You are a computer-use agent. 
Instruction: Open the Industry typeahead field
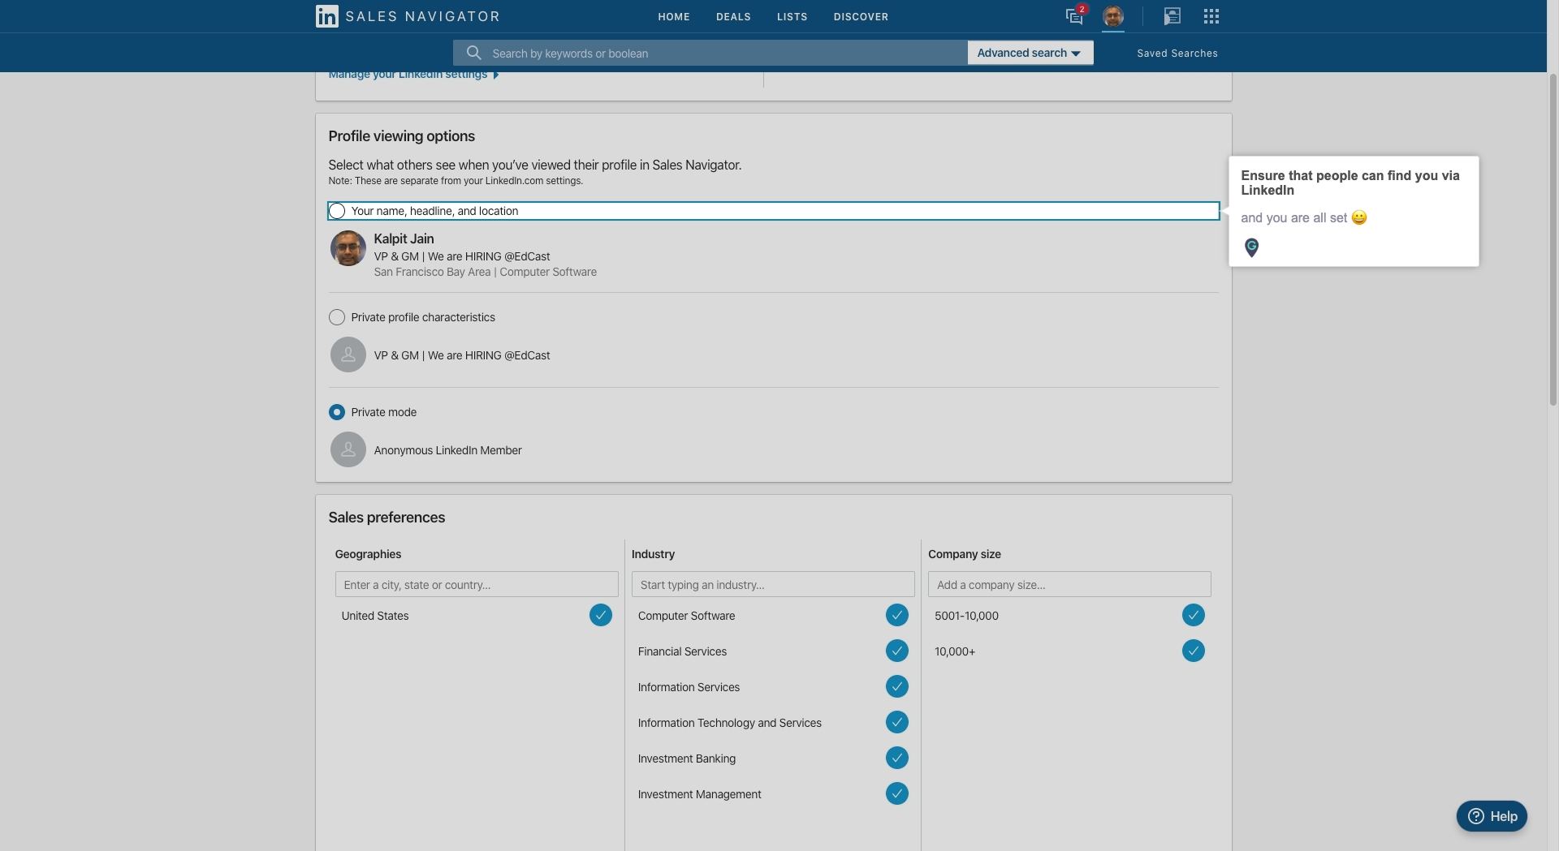(x=773, y=584)
